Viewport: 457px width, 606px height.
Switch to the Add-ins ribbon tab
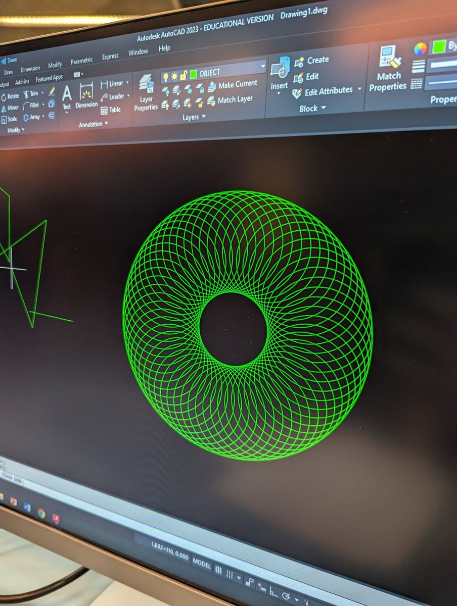[22, 82]
